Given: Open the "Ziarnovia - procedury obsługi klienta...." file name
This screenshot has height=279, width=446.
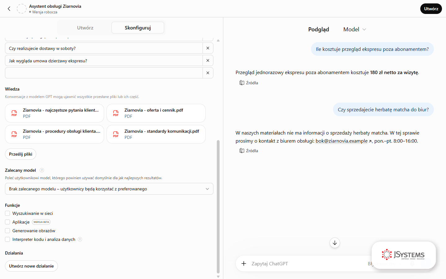Looking at the screenshot, I should click(62, 131).
